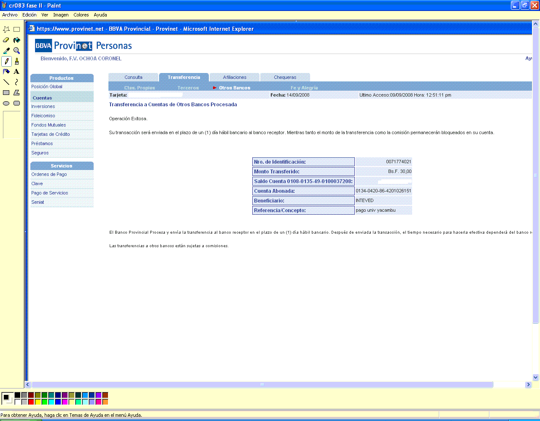
Task: Open the Imagen menu
Action: pos(61,15)
